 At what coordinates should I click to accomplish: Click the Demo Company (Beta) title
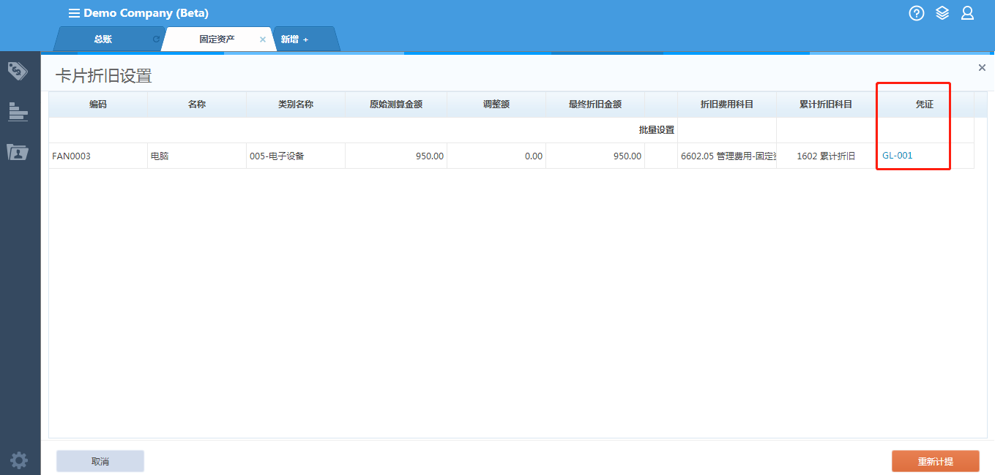pos(146,13)
